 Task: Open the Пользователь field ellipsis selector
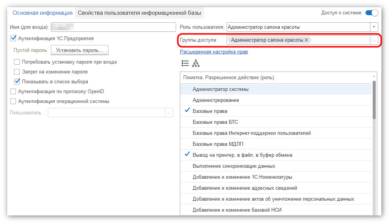169,113
